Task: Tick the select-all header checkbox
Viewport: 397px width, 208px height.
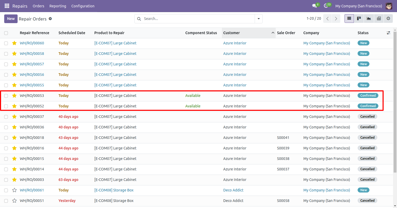Action: pyautogui.click(x=6, y=33)
